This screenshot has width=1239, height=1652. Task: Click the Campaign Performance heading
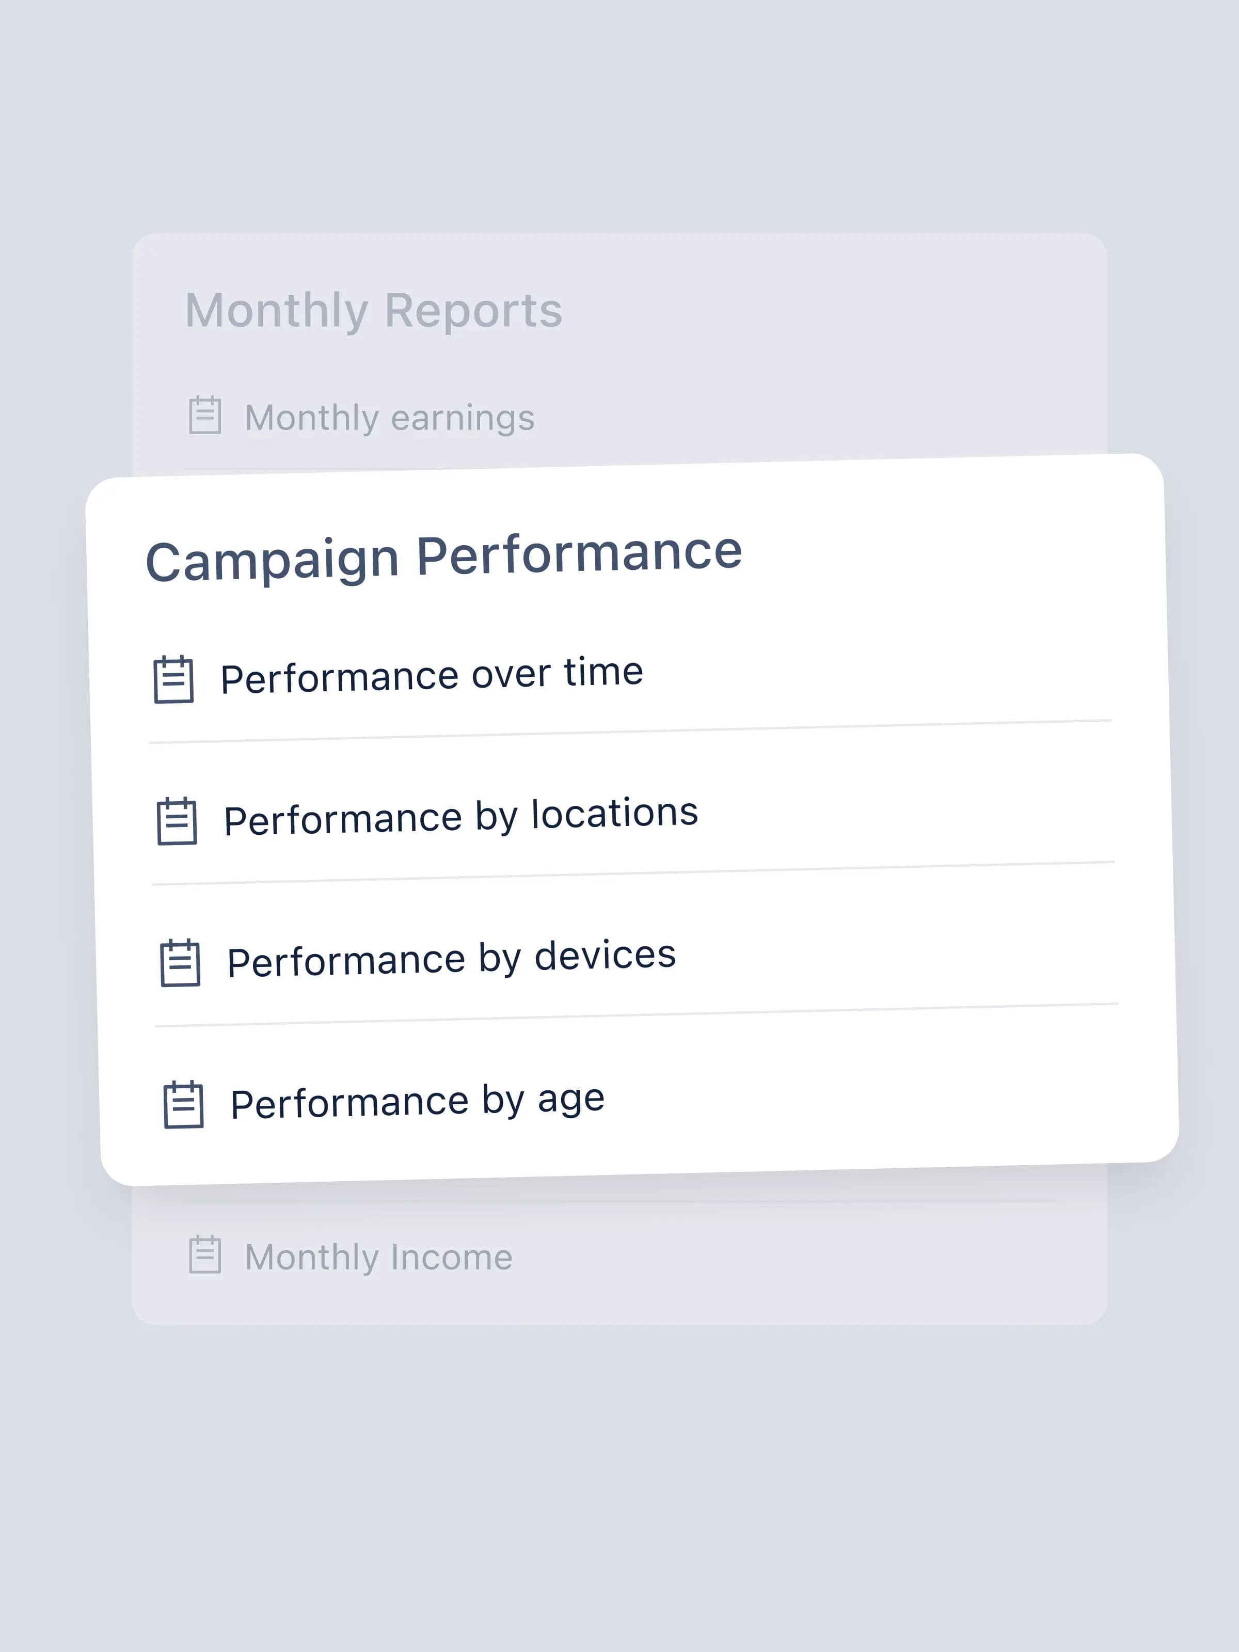tap(444, 557)
